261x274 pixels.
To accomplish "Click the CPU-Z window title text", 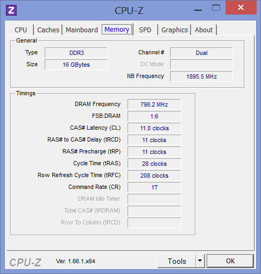I will [129, 11].
